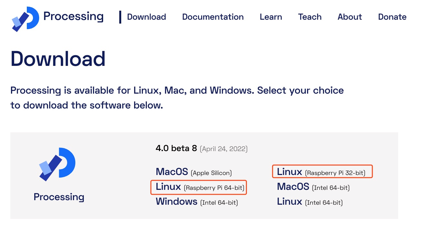
Task: Open the Processing wordmark home link
Action: click(73, 16)
